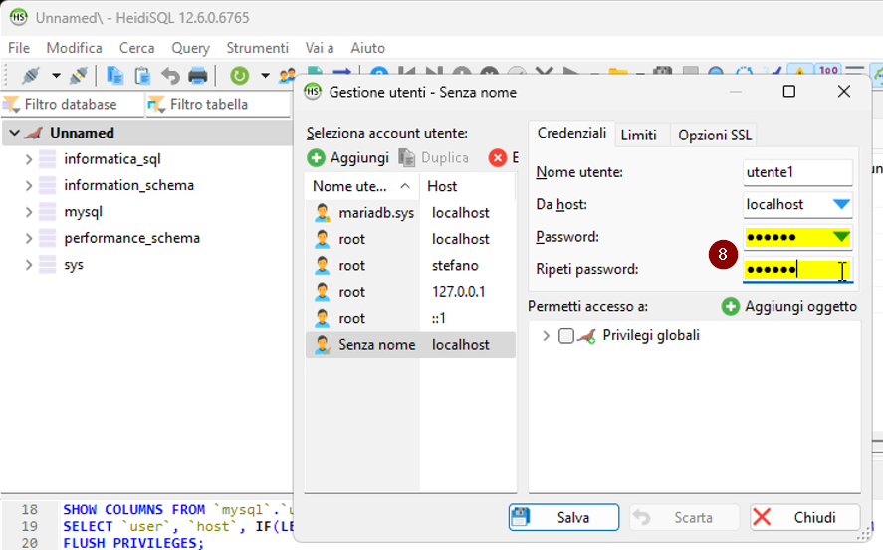The width and height of the screenshot is (883, 550).
Task: Expand the sys database node
Action: pyautogui.click(x=28, y=265)
